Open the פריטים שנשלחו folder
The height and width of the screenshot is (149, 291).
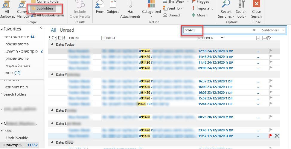pyautogui.click(x=16, y=44)
